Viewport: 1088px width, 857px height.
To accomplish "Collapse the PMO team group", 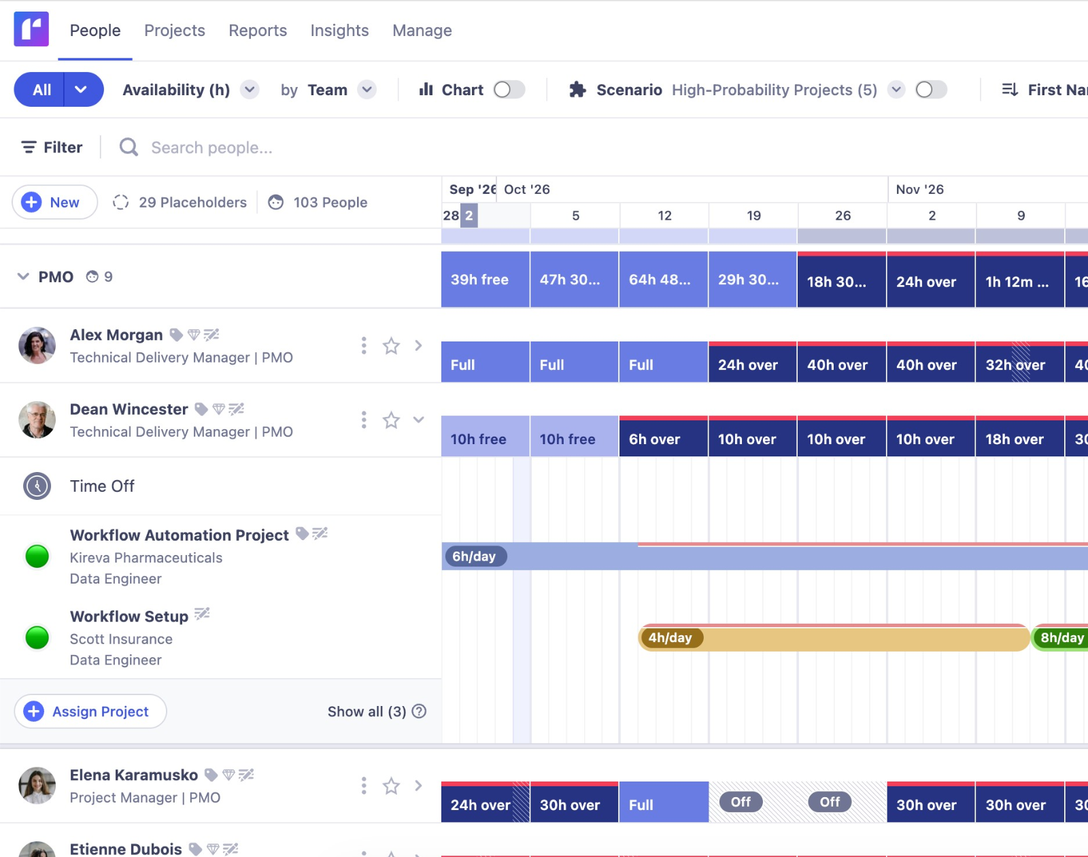I will [23, 277].
